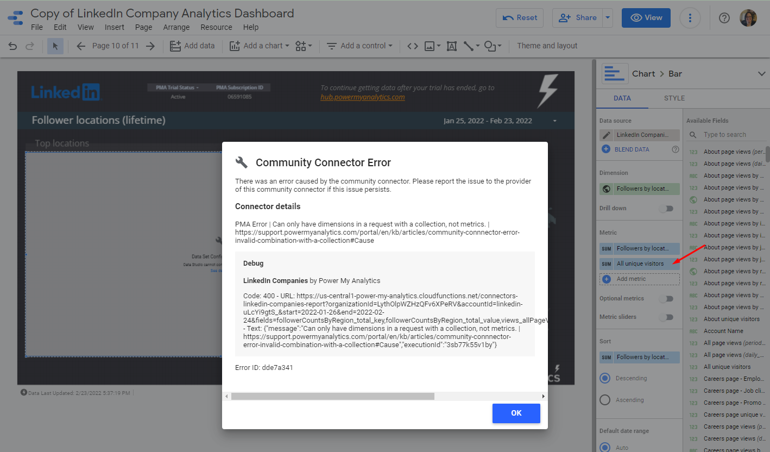Click the image insertion icon
770x452 pixels.
pos(430,46)
